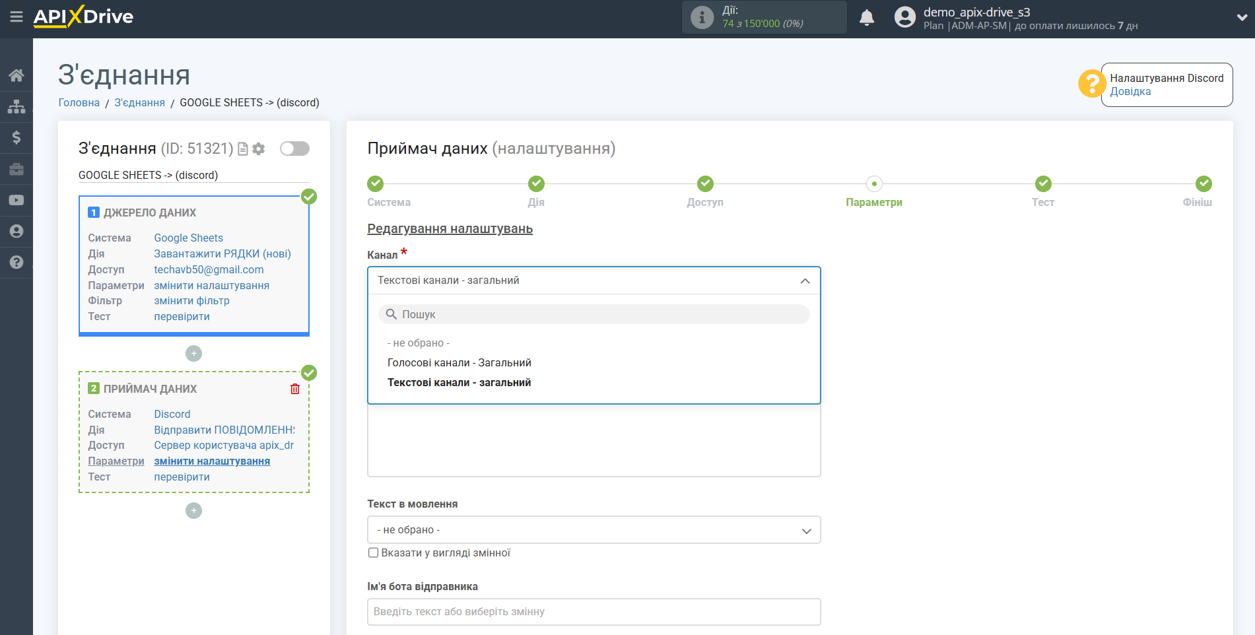Screen dimensions: 1255x635
Task: Click the search magnifier icon in dropdown
Action: coord(391,314)
